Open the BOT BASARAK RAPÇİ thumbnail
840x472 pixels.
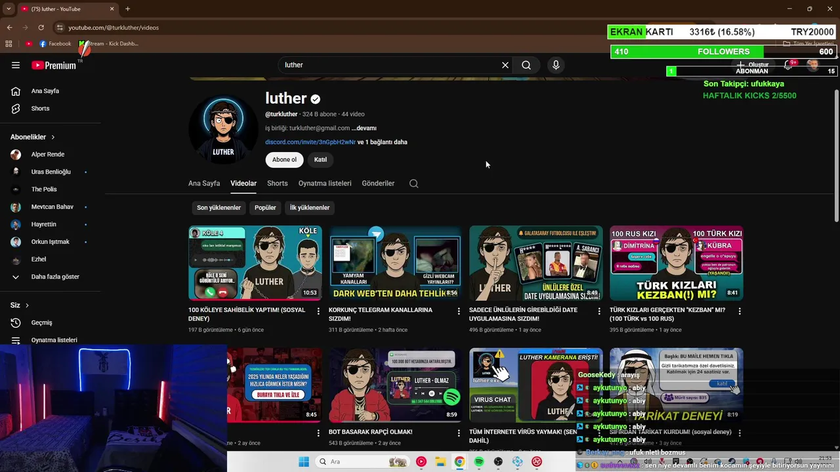[396, 385]
